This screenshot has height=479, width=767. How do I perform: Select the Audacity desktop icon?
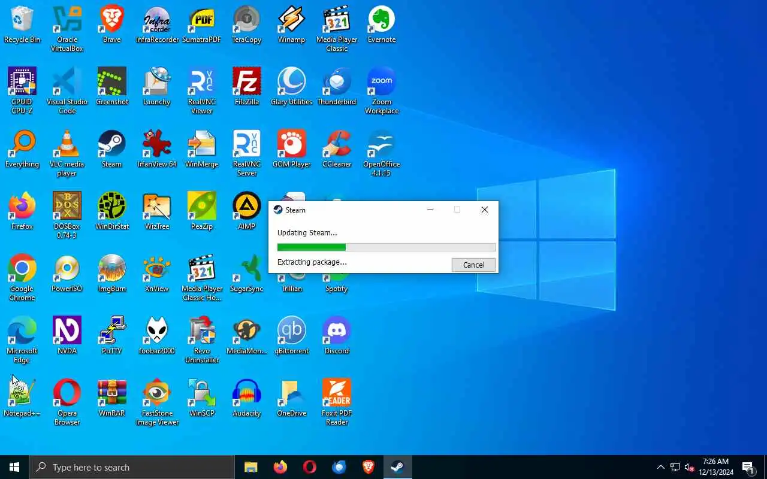247,398
